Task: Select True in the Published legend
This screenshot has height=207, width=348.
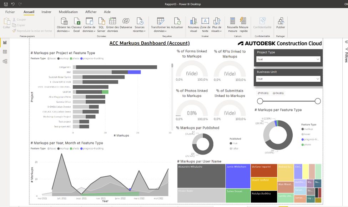Action: [233, 143]
